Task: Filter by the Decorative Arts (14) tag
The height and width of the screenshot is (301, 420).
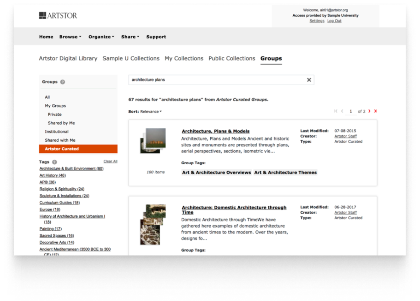Action: (x=57, y=242)
